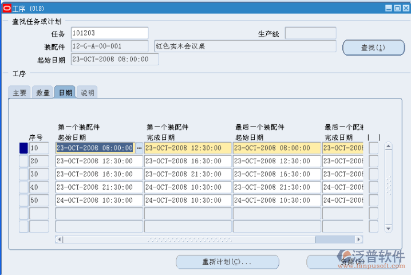
Task: Switch to the 数量 tab
Action: click(x=43, y=93)
